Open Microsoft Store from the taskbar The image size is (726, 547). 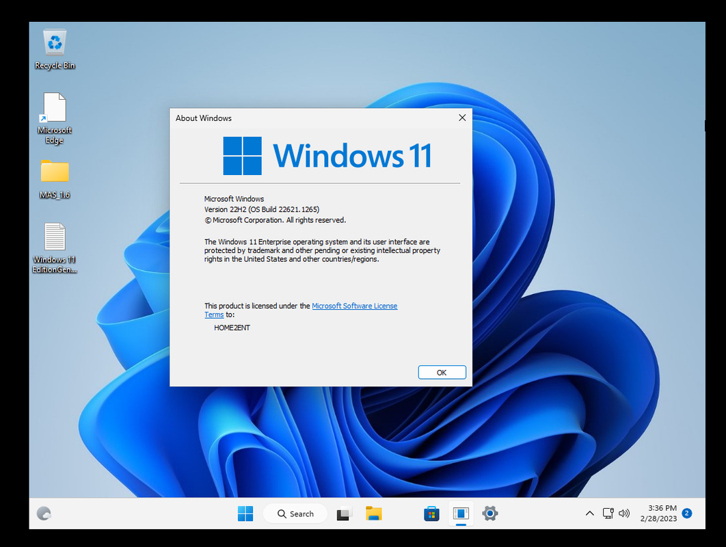click(x=431, y=513)
